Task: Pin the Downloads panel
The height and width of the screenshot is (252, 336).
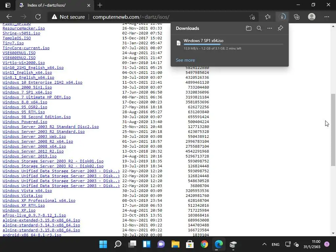Action: [280, 28]
